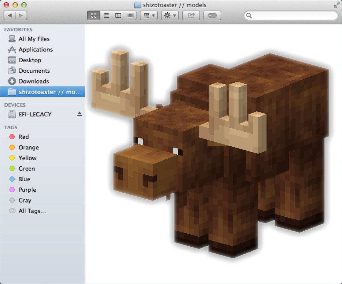Click the window title folder icon
Screen dimensions: 342x284
point(138,5)
